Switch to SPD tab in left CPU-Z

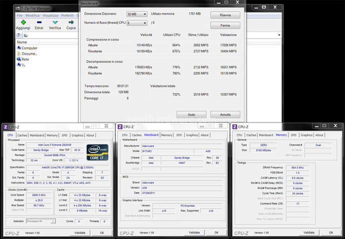[65, 135]
